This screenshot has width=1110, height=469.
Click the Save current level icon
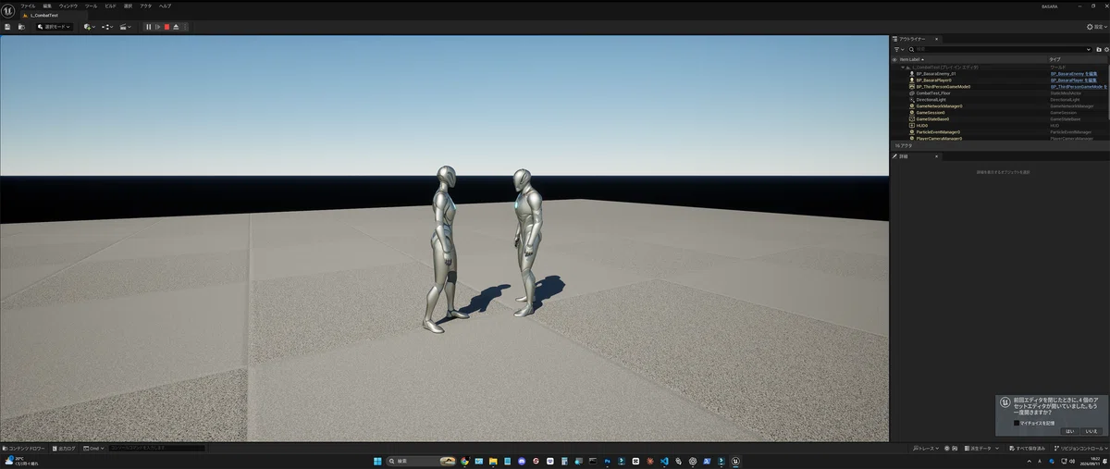pos(7,27)
